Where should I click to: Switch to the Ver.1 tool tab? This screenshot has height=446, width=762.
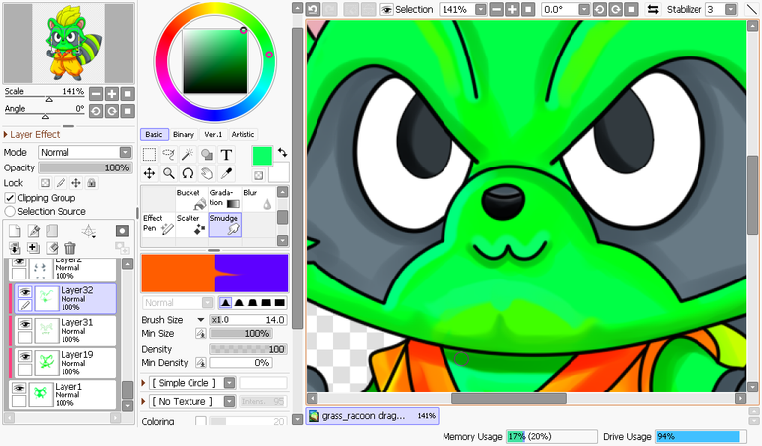[x=213, y=135]
